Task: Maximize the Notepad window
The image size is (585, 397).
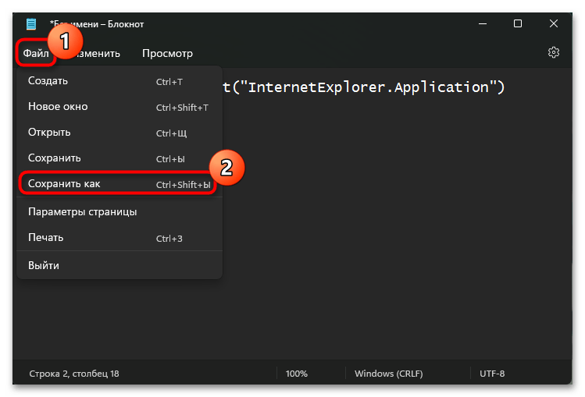Action: (x=518, y=24)
